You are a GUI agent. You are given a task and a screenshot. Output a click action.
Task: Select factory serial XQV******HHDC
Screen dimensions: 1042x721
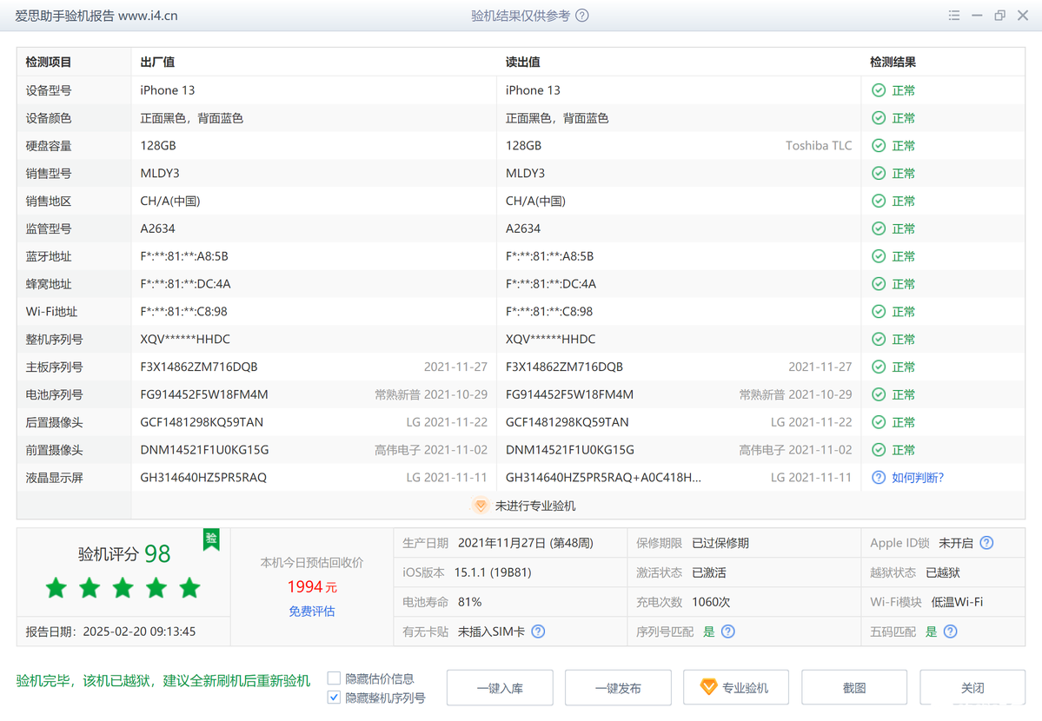coord(185,339)
